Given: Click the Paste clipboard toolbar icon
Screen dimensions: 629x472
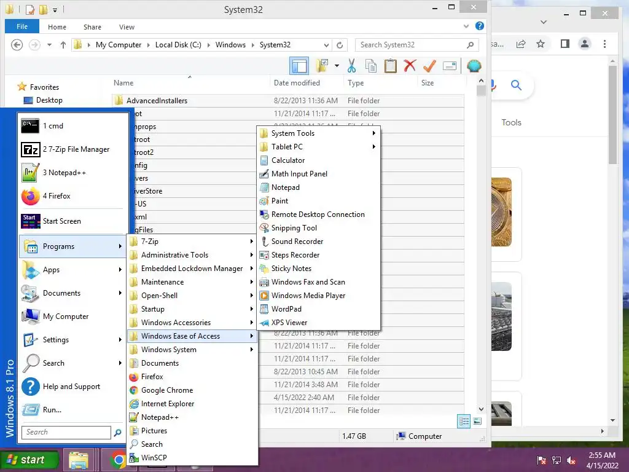Looking at the screenshot, I should tap(390, 66).
